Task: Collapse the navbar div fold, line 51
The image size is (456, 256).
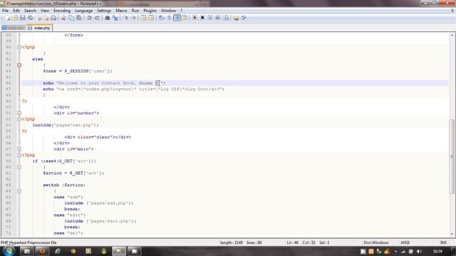Action: pos(19,113)
